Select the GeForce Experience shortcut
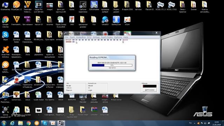The height and width of the screenshot is (126, 224). coord(83,7)
